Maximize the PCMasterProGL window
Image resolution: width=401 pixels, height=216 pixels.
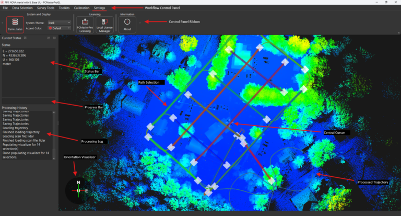[x=386, y=2]
